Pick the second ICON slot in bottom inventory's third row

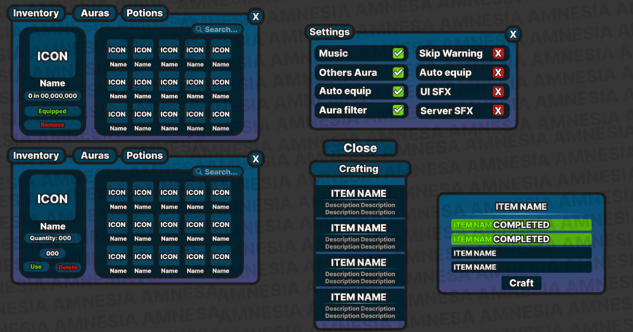[x=143, y=256]
